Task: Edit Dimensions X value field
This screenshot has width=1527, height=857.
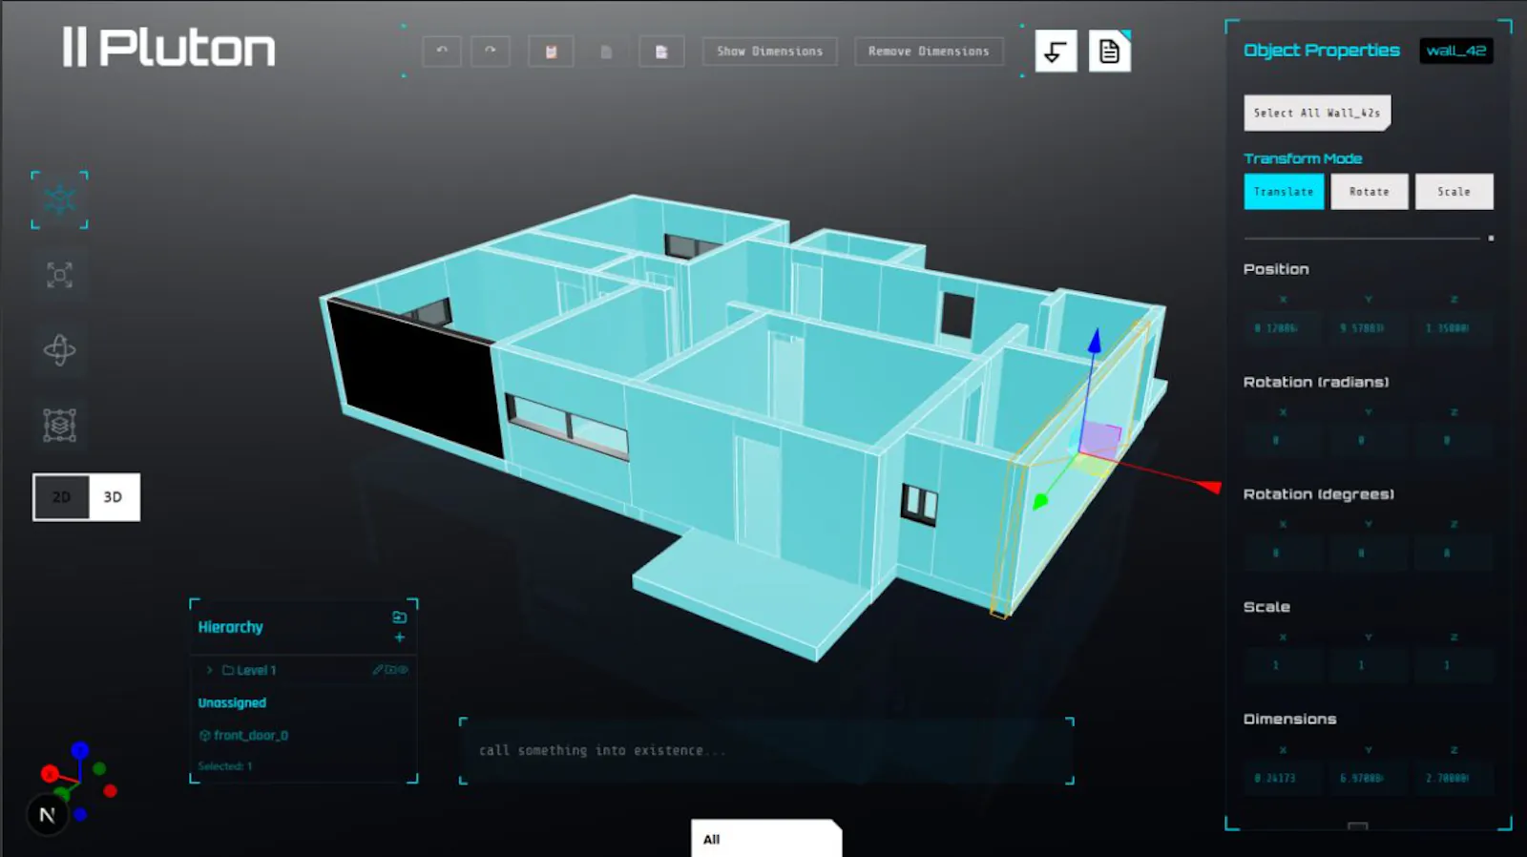Action: (1283, 779)
